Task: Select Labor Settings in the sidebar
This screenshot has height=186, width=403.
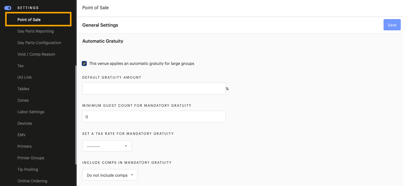Action: tap(31, 112)
